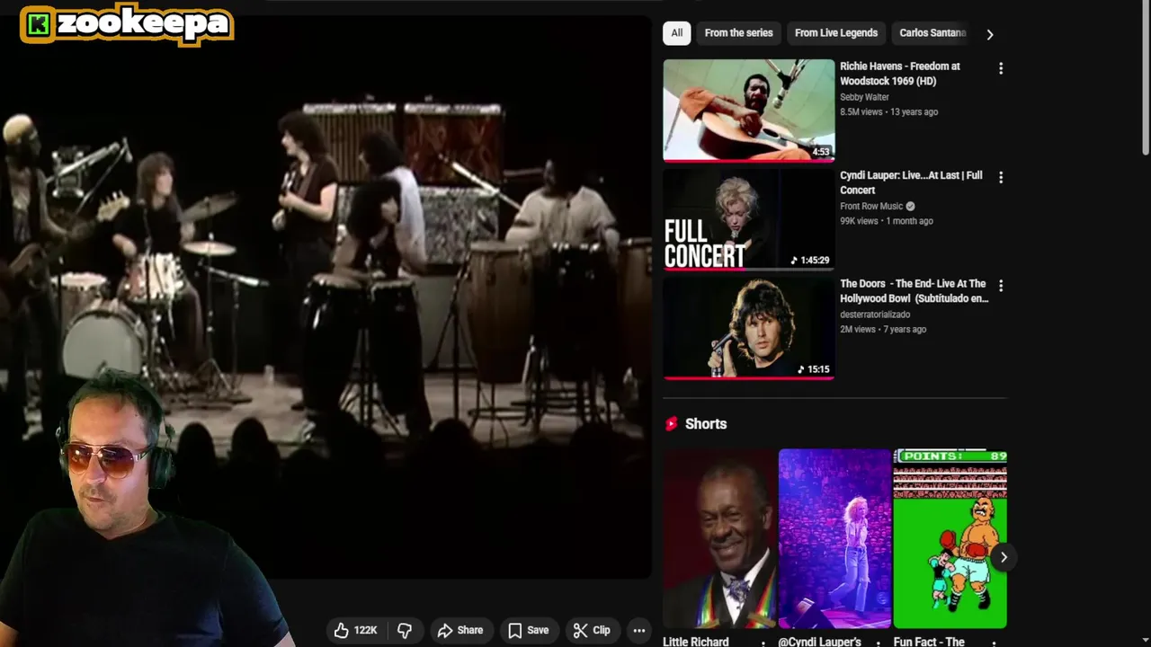Open options menu for Cyndi Lauper video
The image size is (1151, 647).
click(x=1001, y=177)
